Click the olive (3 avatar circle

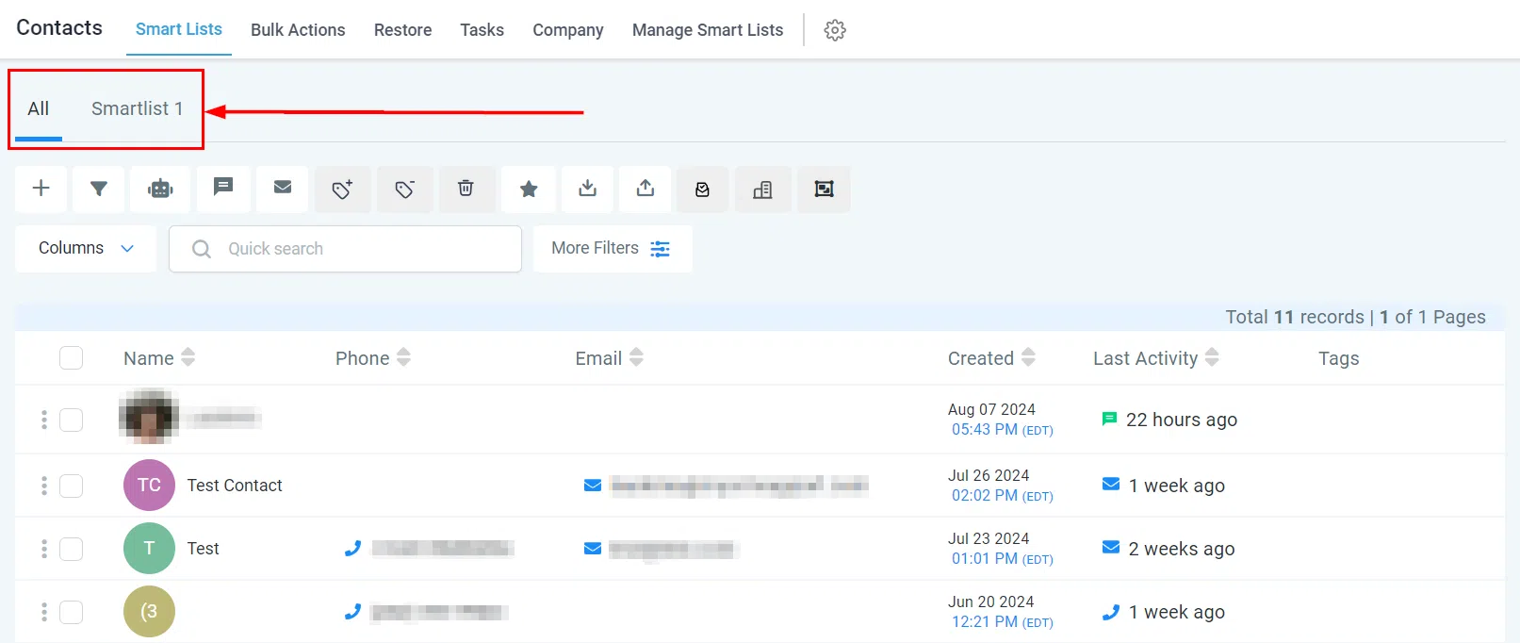click(149, 612)
